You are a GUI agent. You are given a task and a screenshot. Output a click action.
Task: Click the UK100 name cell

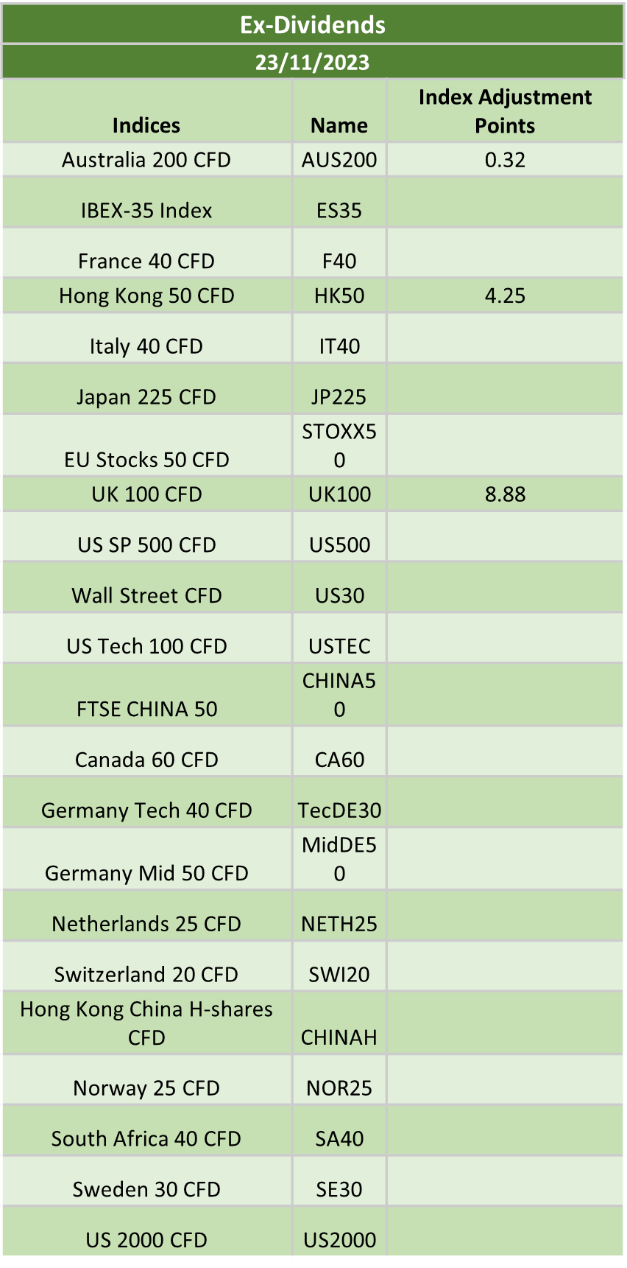[339, 494]
